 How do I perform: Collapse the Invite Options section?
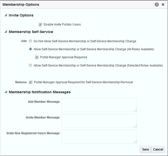[x=6, y=15]
